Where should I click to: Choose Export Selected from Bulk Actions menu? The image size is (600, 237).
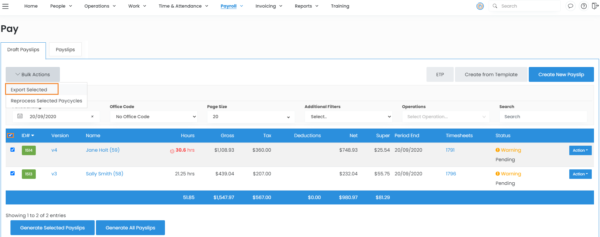pyautogui.click(x=29, y=90)
